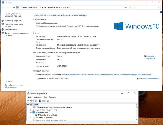
Task: Click the blue question mark help toolbar icon
Action: pos(40,101)
